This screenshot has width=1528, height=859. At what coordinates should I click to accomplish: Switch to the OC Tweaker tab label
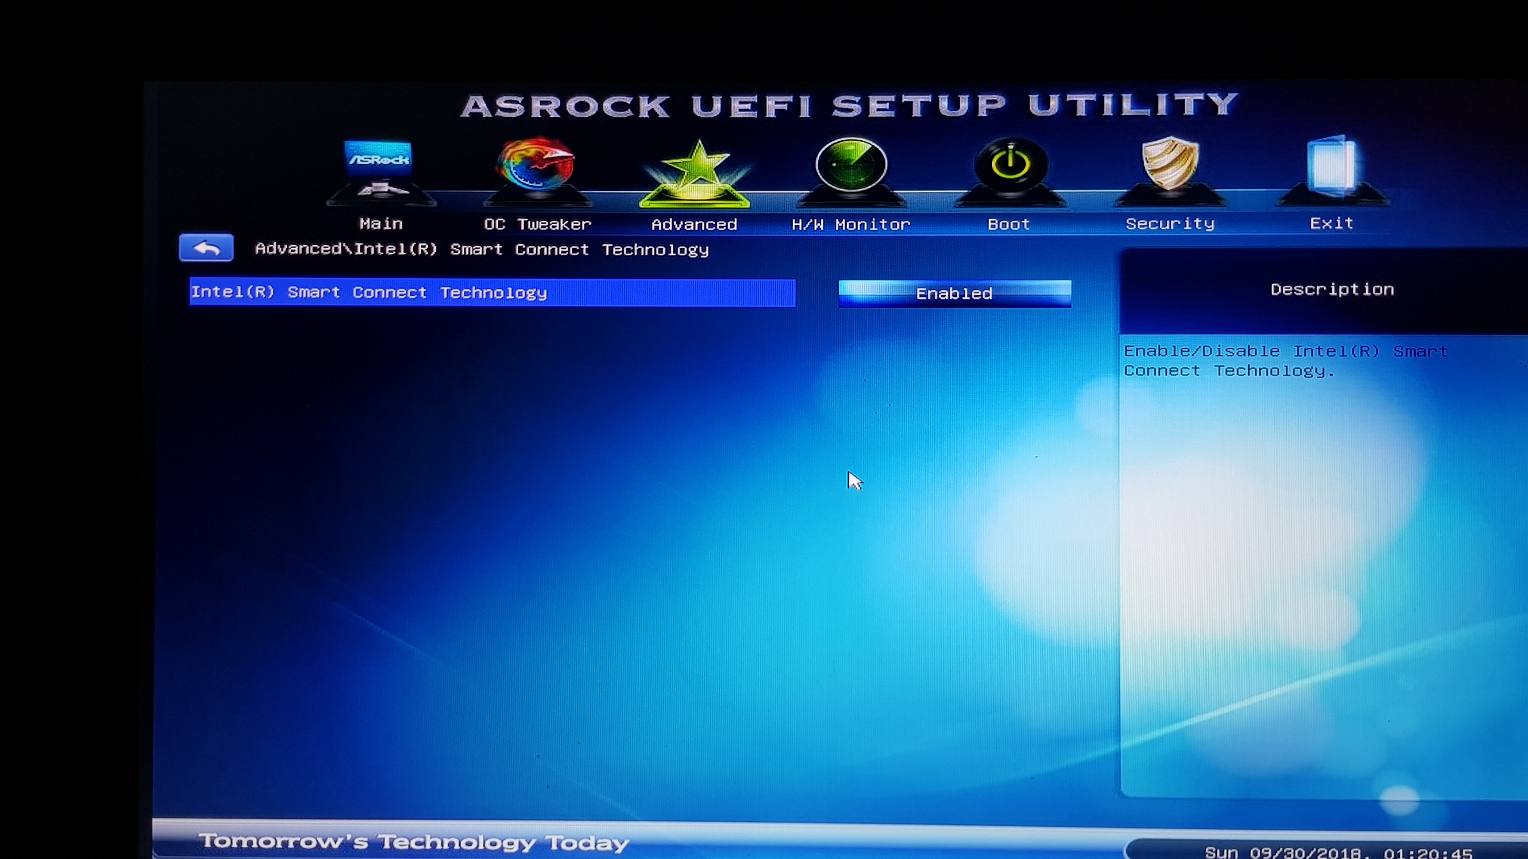pos(537,224)
